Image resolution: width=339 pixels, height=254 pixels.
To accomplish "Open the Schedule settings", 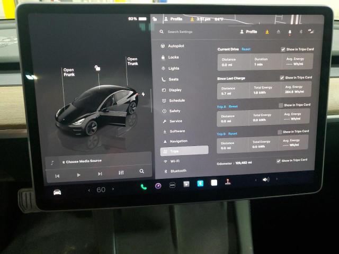I will click(x=174, y=101).
